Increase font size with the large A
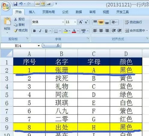The height and width of the screenshot is (136, 149). click(x=81, y=22)
